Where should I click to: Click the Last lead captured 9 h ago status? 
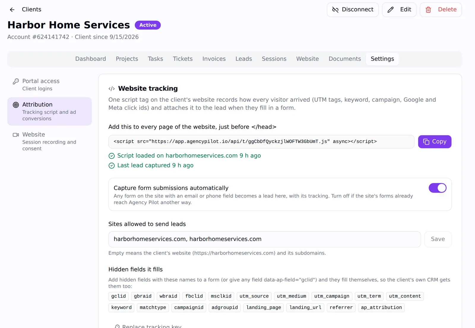click(x=155, y=165)
